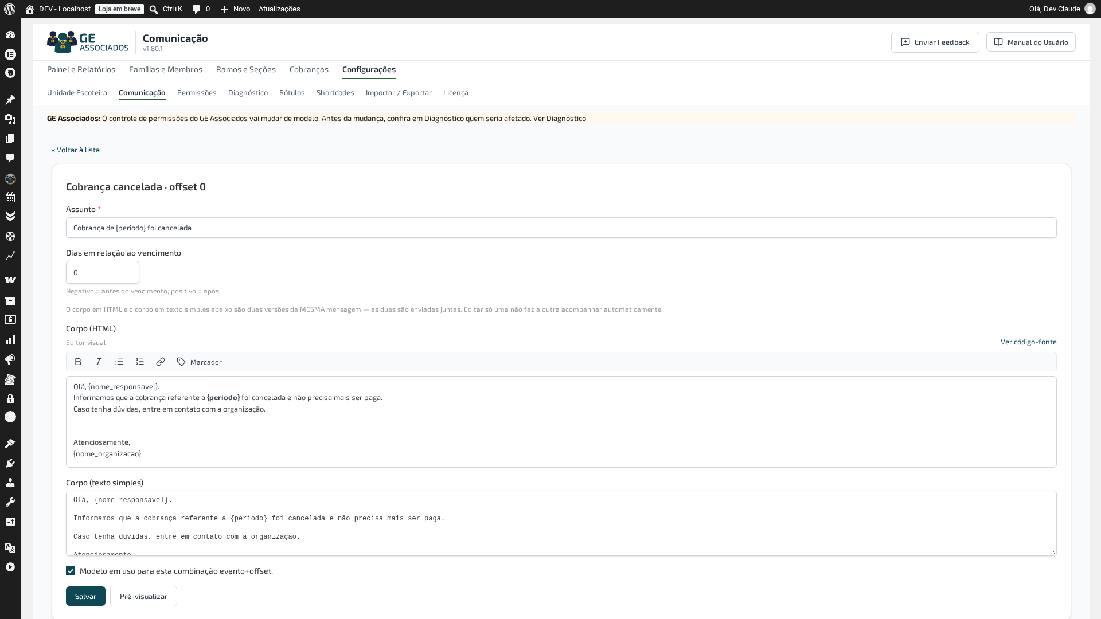This screenshot has height=619, width=1101.
Task: Open Media icon in sidebar
Action: pos(10,119)
